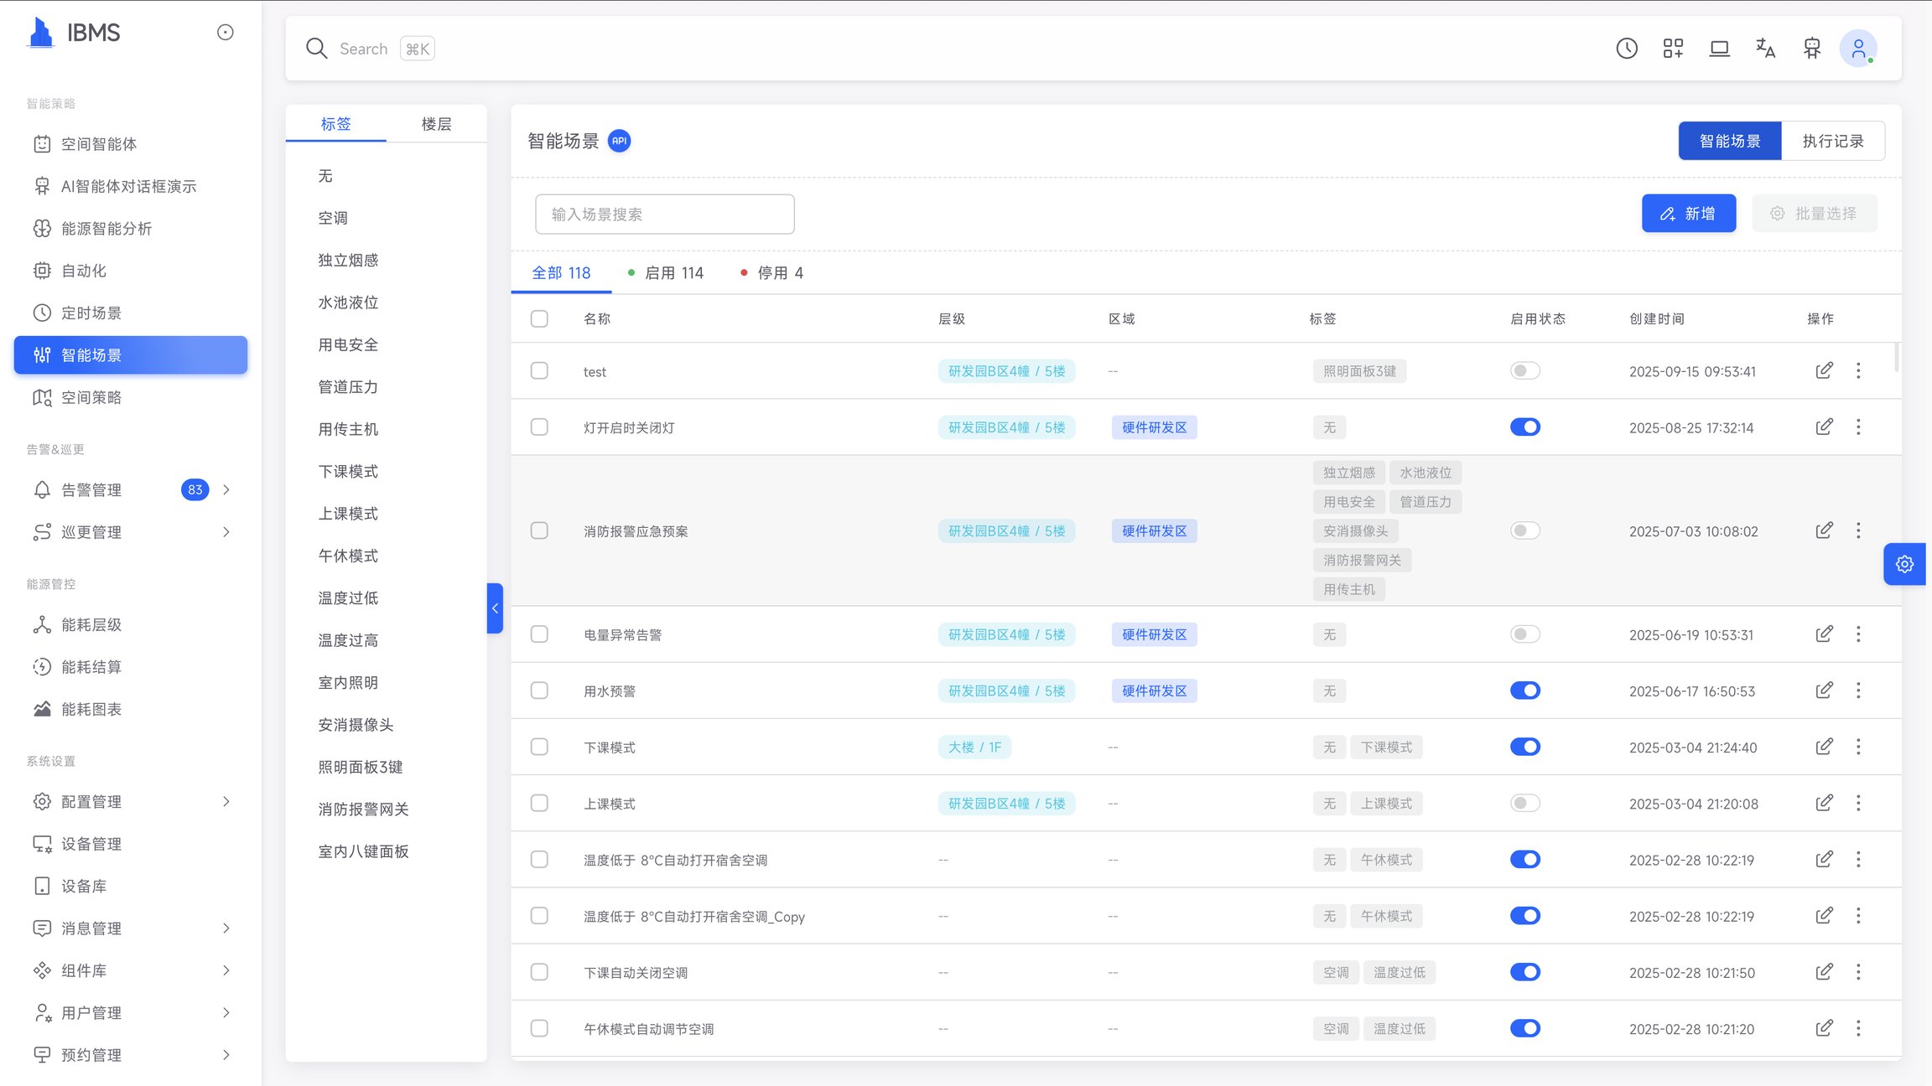Click the language translation icon in header
The width and height of the screenshot is (1932, 1086).
pyautogui.click(x=1765, y=49)
